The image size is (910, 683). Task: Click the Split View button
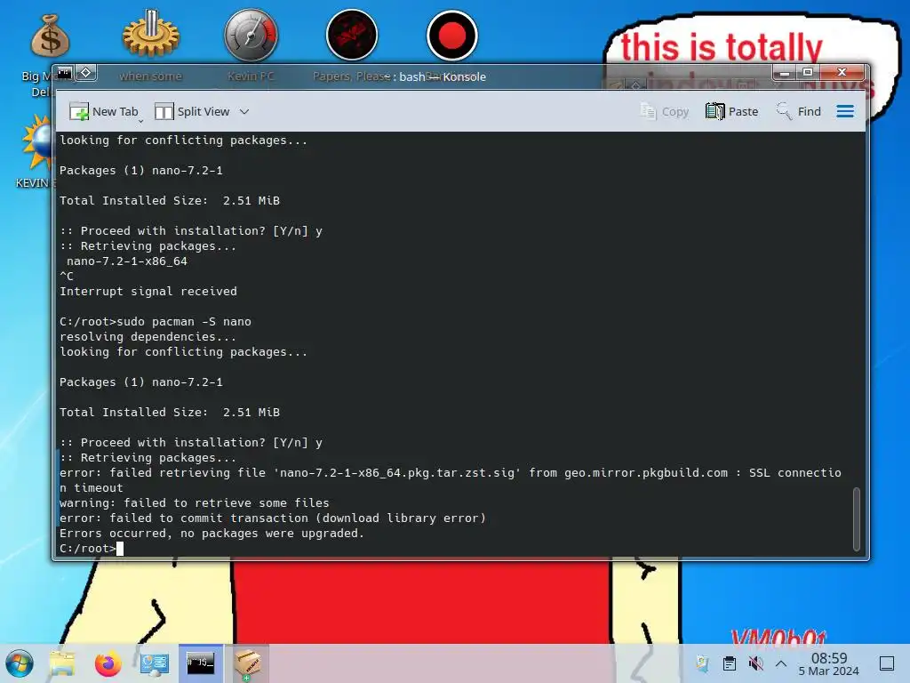click(192, 111)
